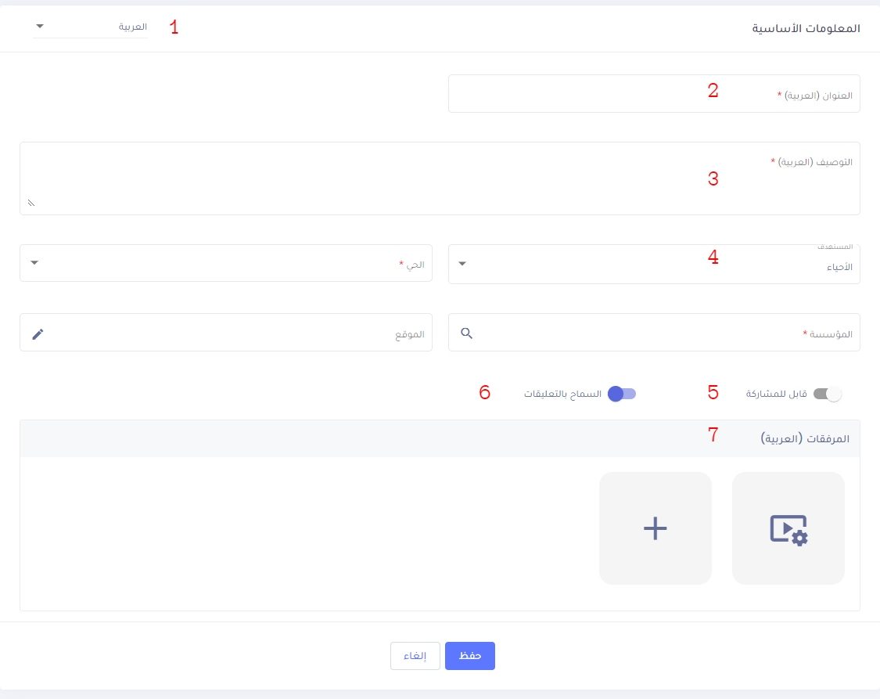Click the المعلومات الأساسية section header
The image size is (880, 699).
pos(806,28)
